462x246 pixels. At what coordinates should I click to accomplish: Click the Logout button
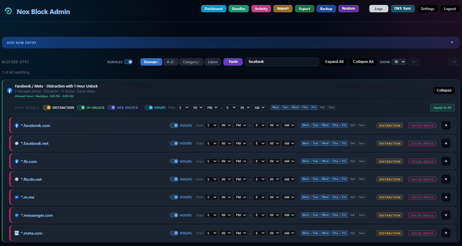point(450,9)
